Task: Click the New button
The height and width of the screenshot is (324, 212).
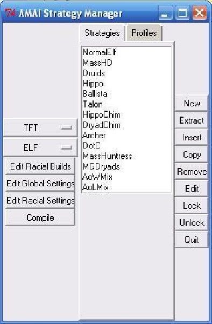Action: 192,103
